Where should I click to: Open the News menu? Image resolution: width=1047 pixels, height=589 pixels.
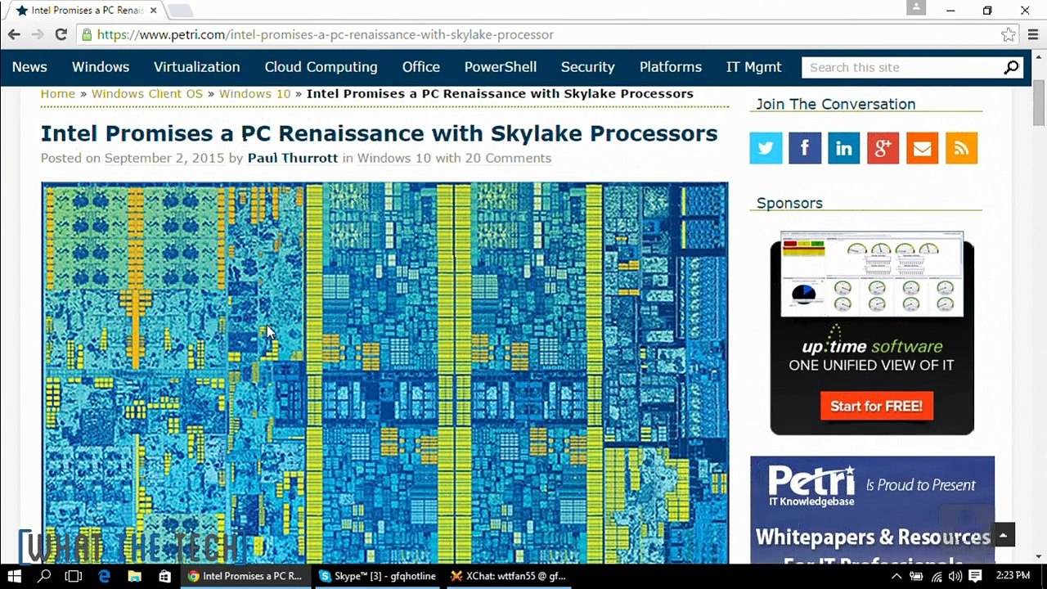(29, 67)
